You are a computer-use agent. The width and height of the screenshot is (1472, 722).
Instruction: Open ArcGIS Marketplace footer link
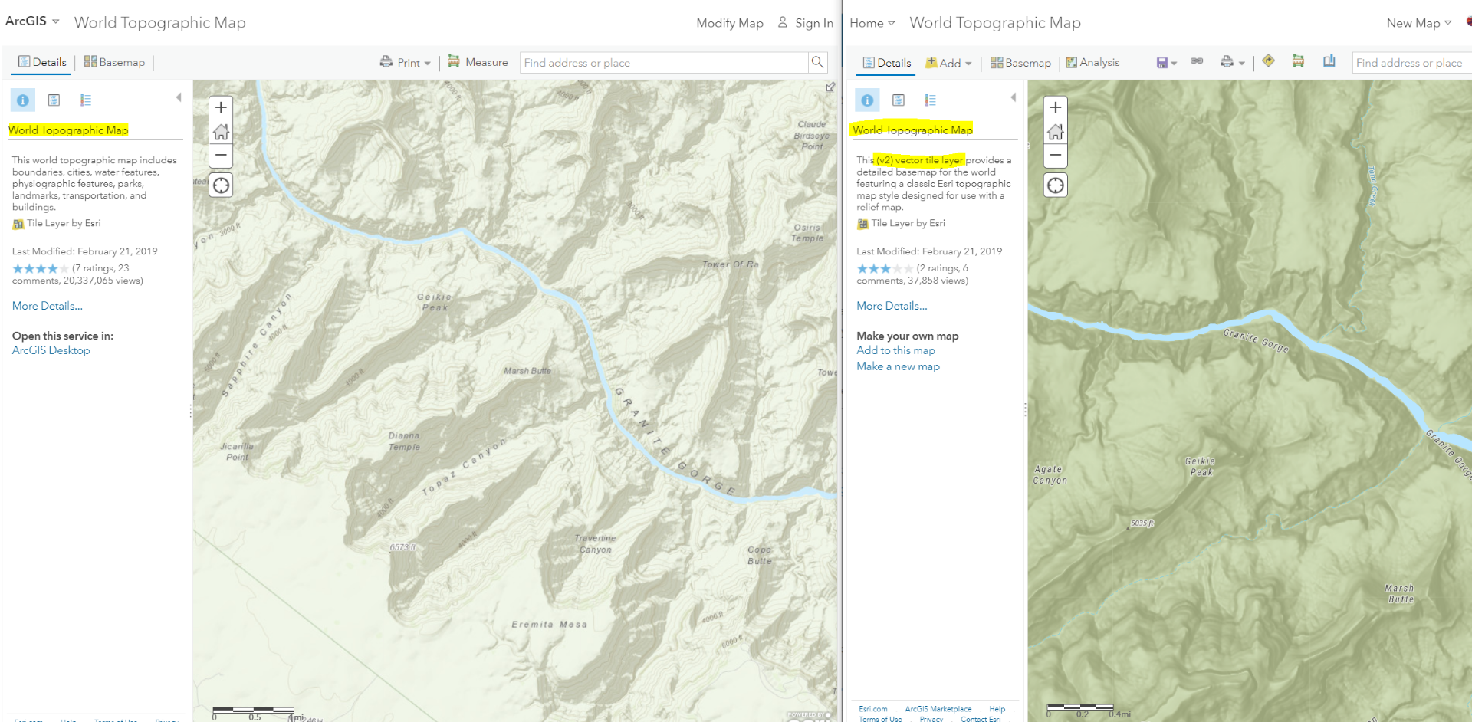tap(938, 709)
